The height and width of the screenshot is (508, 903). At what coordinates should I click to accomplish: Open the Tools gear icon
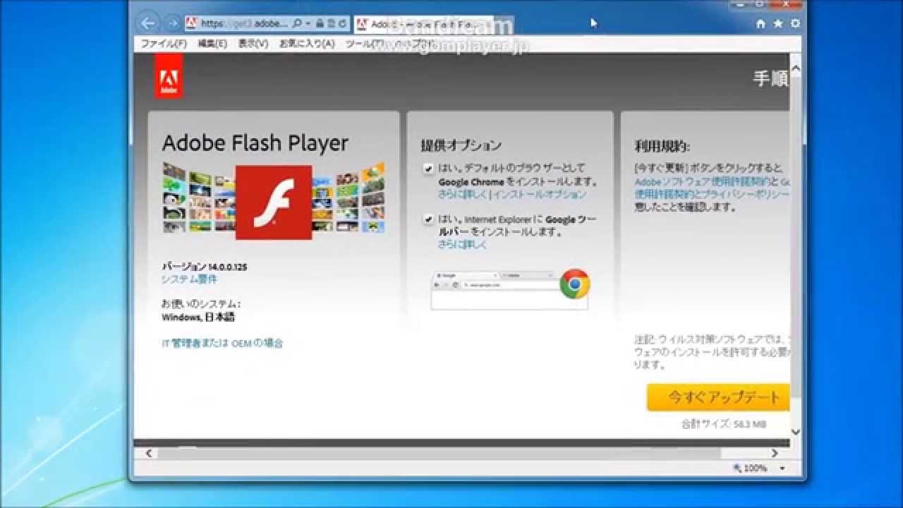coord(796,23)
